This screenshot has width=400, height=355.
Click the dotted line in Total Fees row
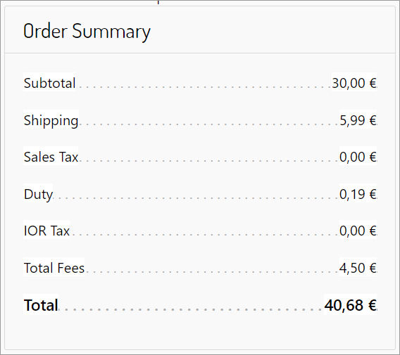pyautogui.click(x=213, y=272)
